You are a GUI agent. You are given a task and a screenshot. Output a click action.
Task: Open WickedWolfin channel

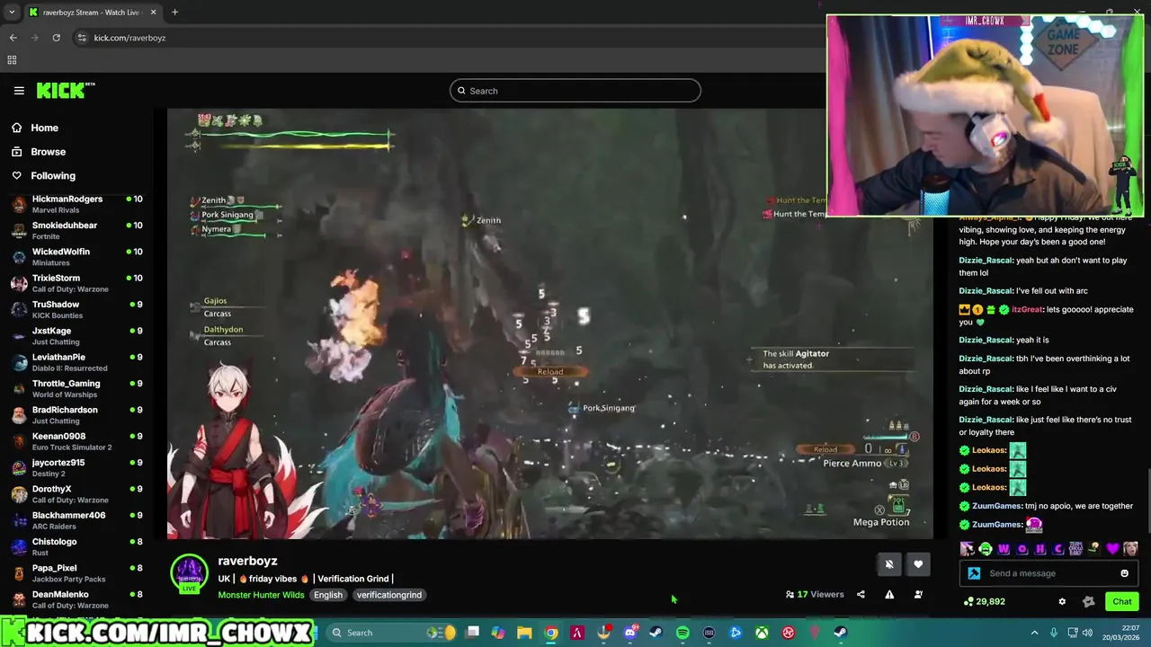pos(76,257)
